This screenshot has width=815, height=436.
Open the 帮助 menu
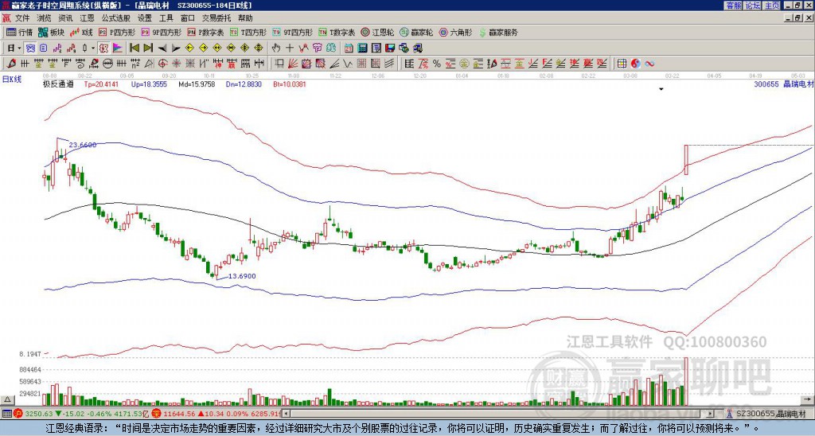[x=245, y=18]
